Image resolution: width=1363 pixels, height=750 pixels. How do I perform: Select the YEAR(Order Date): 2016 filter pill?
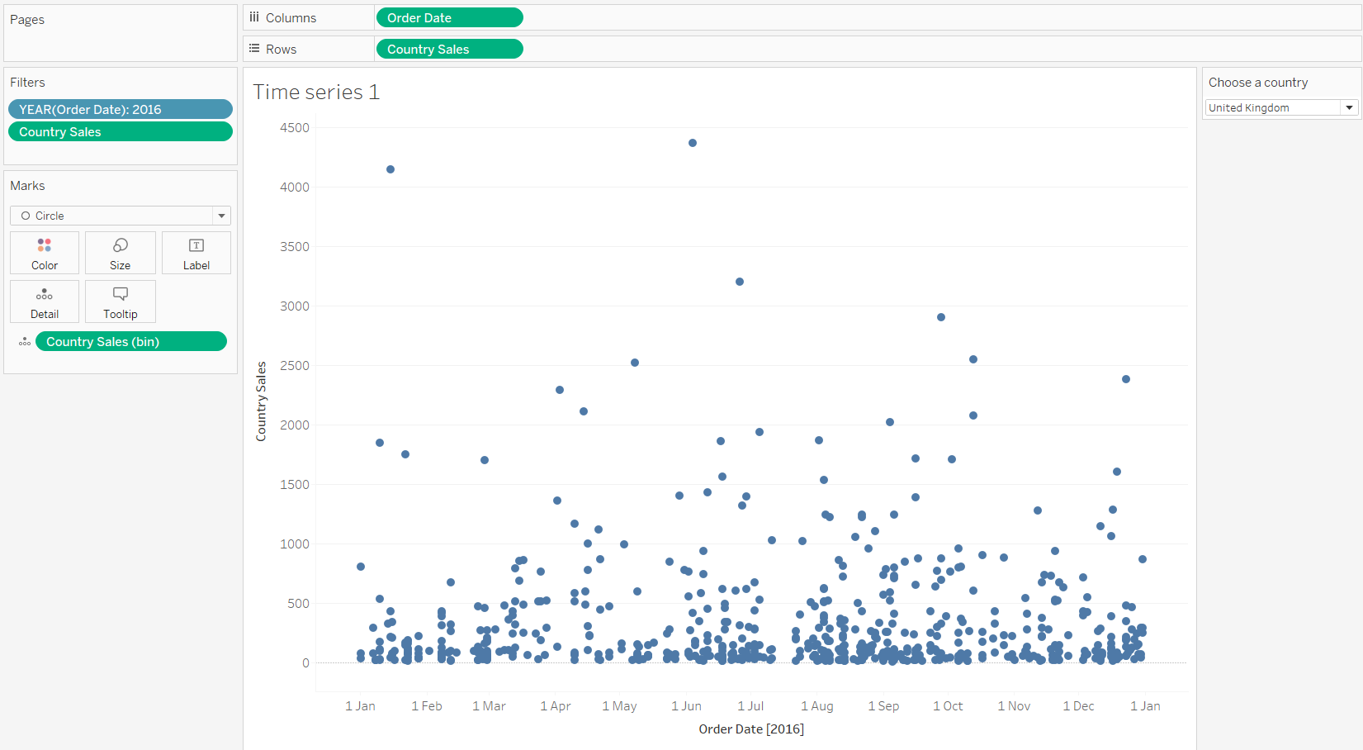pyautogui.click(x=121, y=109)
